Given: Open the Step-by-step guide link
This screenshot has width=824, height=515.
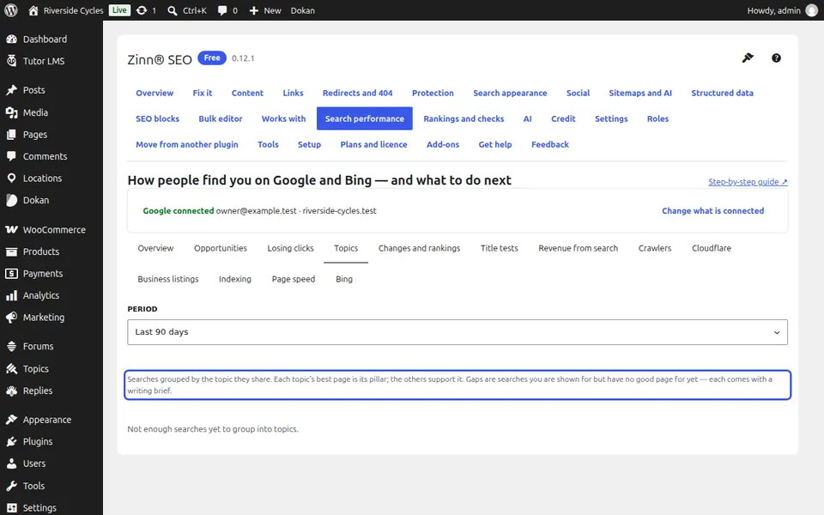Looking at the screenshot, I should 748,182.
